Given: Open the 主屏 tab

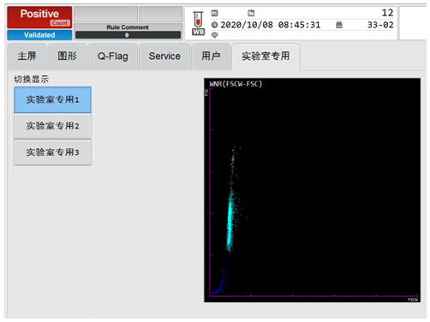Looking at the screenshot, I should click(27, 57).
